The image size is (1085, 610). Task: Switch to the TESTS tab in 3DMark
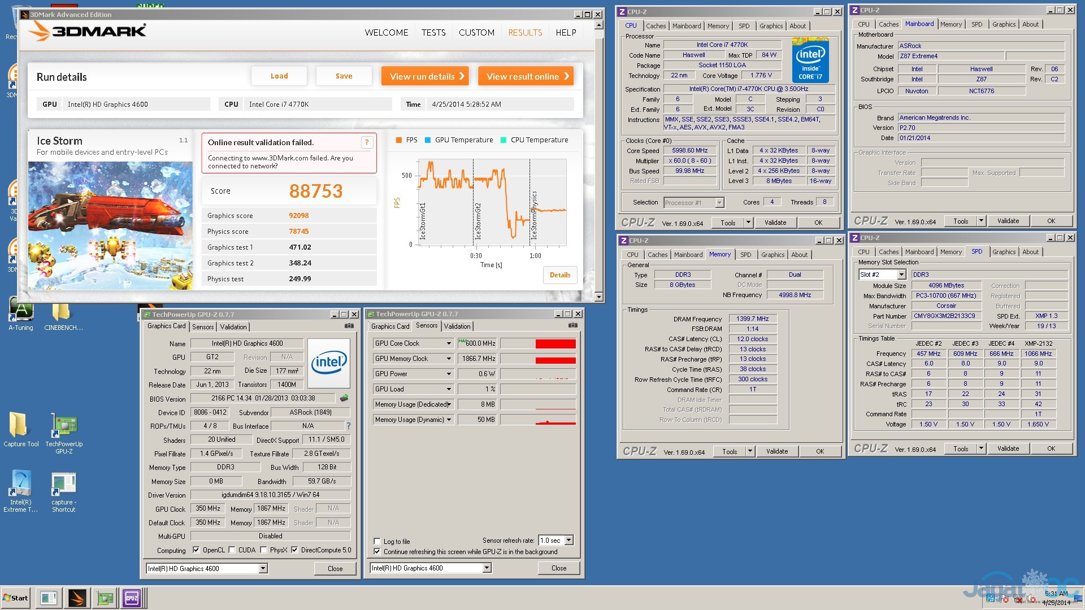click(433, 33)
